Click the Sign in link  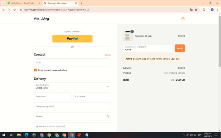point(108,55)
